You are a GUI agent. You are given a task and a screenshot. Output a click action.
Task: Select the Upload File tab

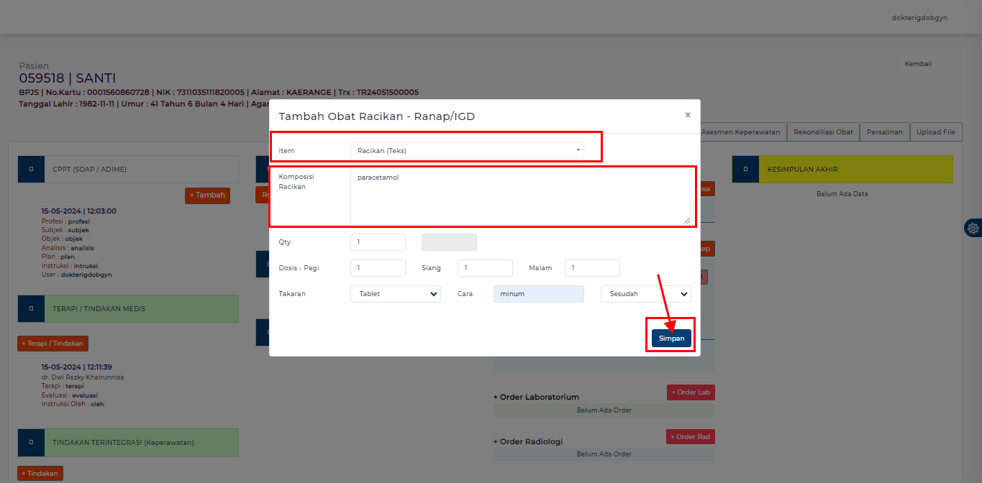pyautogui.click(x=935, y=132)
